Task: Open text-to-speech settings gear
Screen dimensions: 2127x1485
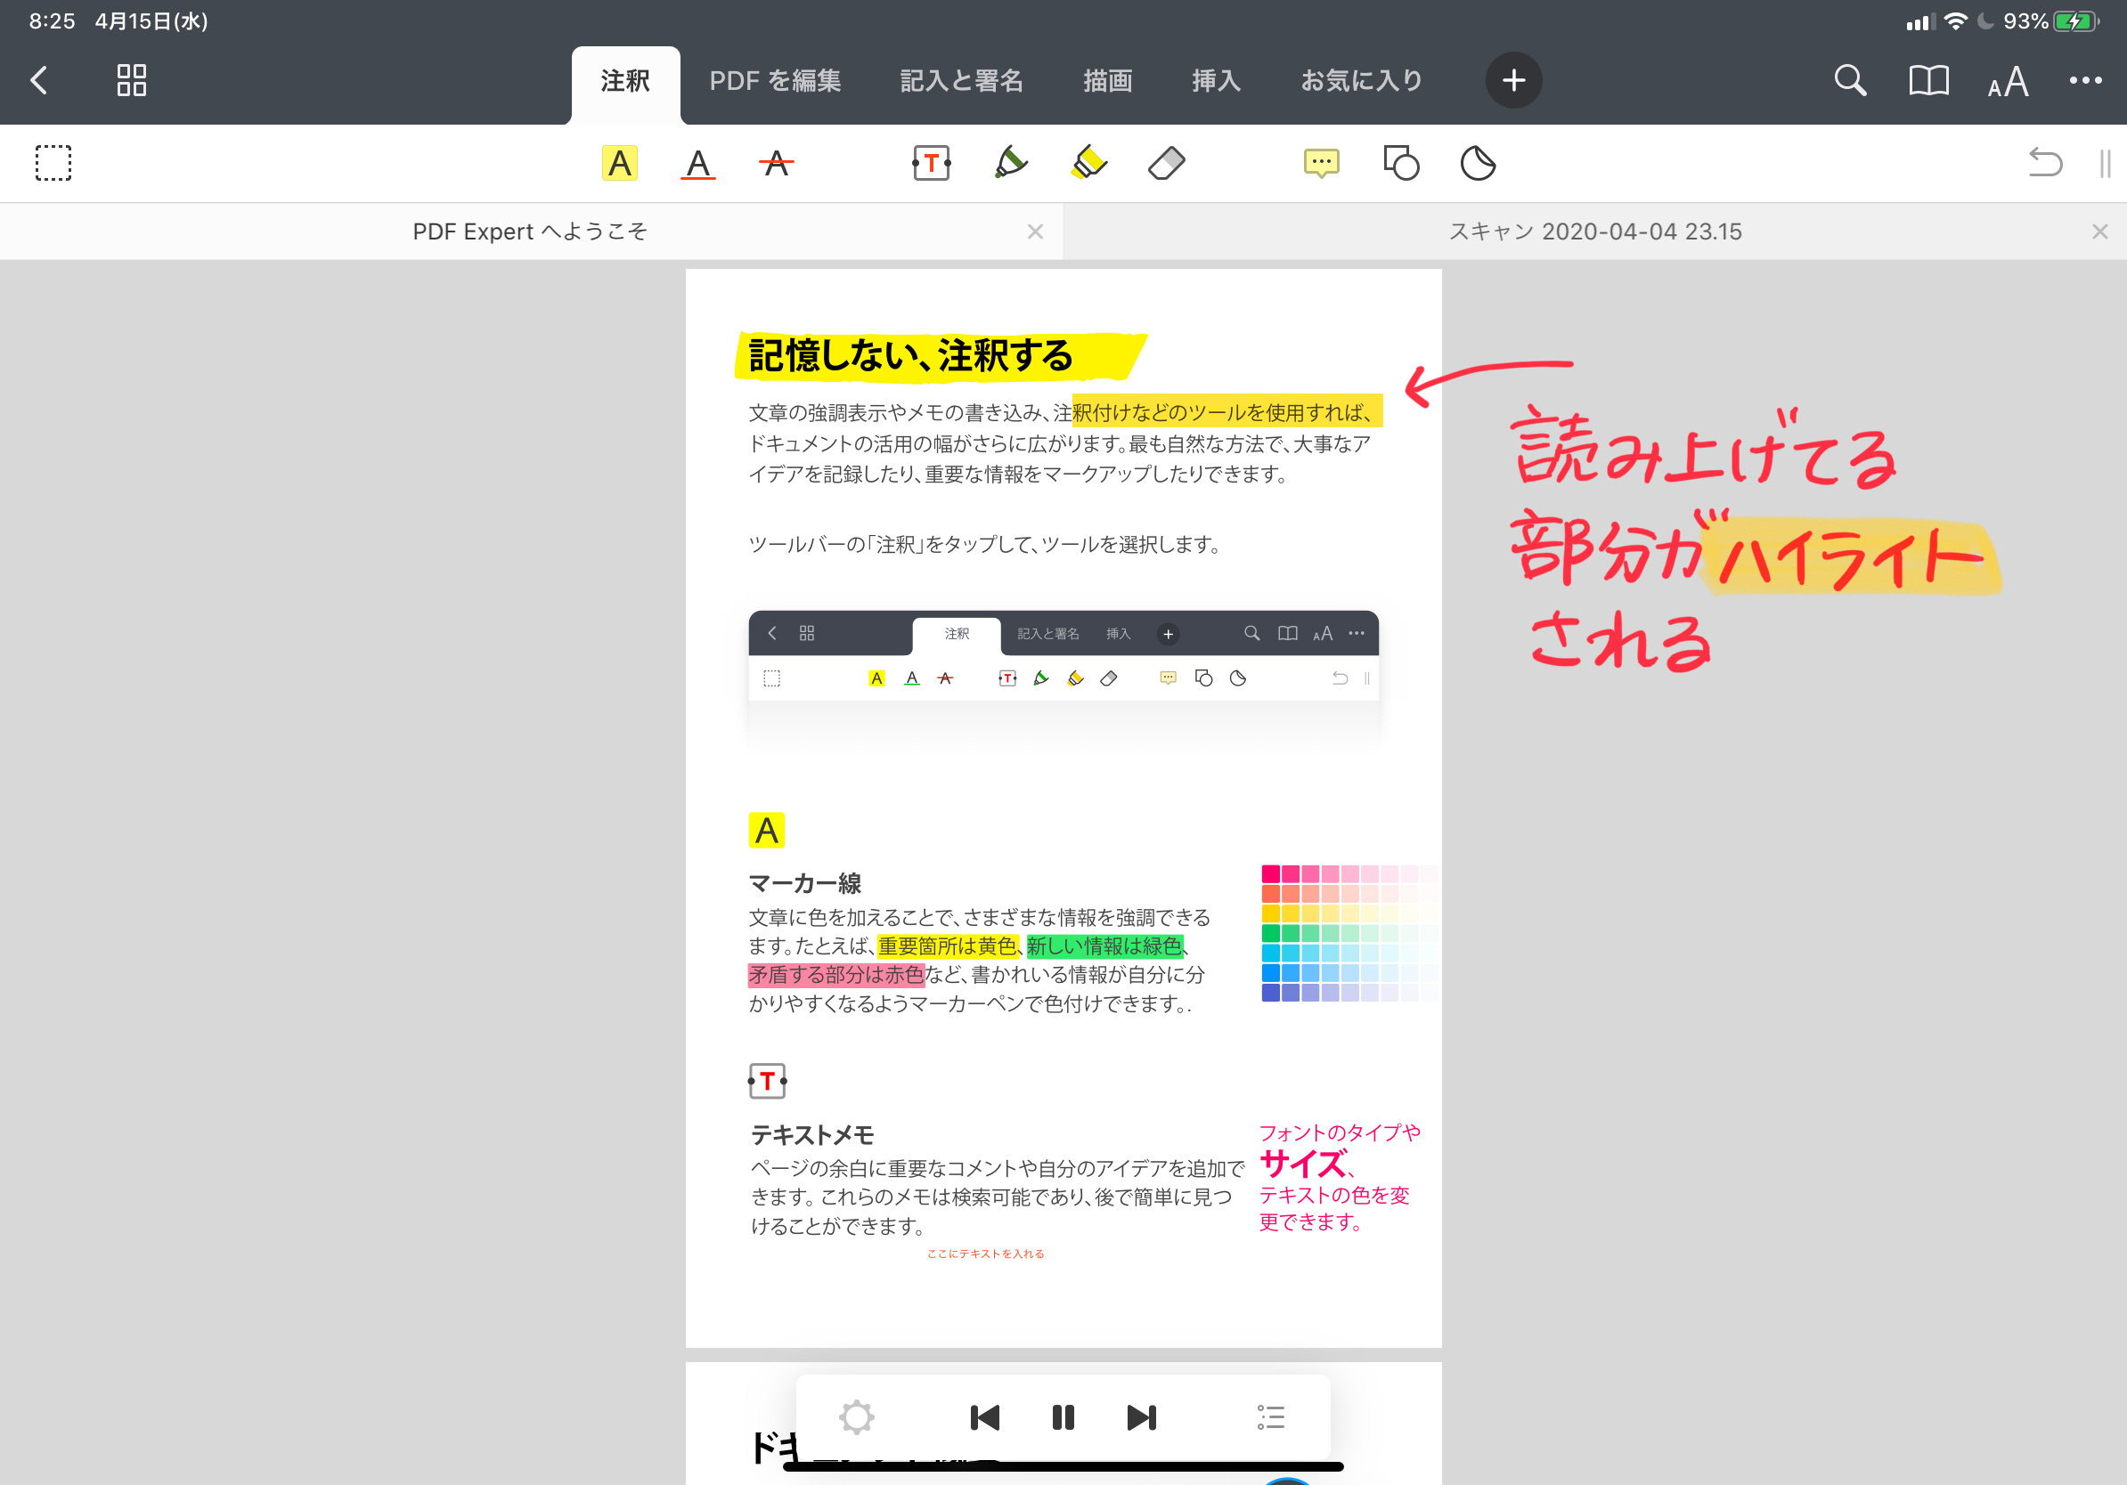Action: click(x=856, y=1416)
